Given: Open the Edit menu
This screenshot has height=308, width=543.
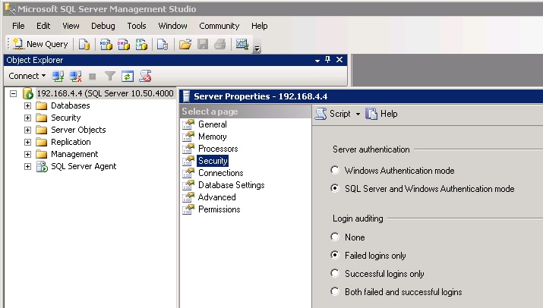Looking at the screenshot, I should [43, 26].
